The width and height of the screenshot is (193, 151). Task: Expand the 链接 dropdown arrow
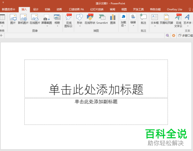pyautogui.click(x=133, y=25)
